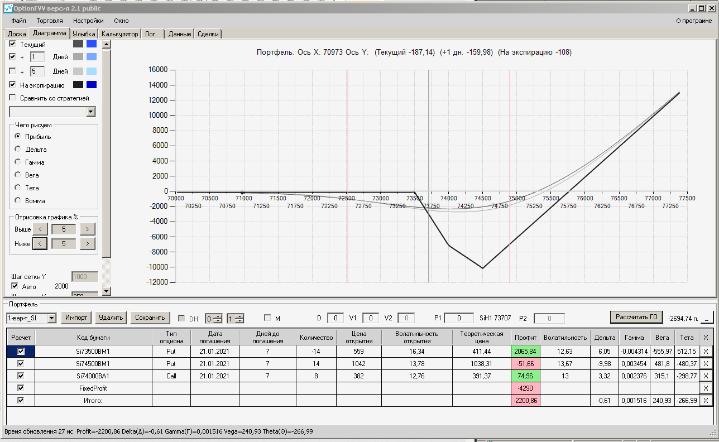Click the P1 input field
The image size is (719, 442).
click(x=459, y=318)
